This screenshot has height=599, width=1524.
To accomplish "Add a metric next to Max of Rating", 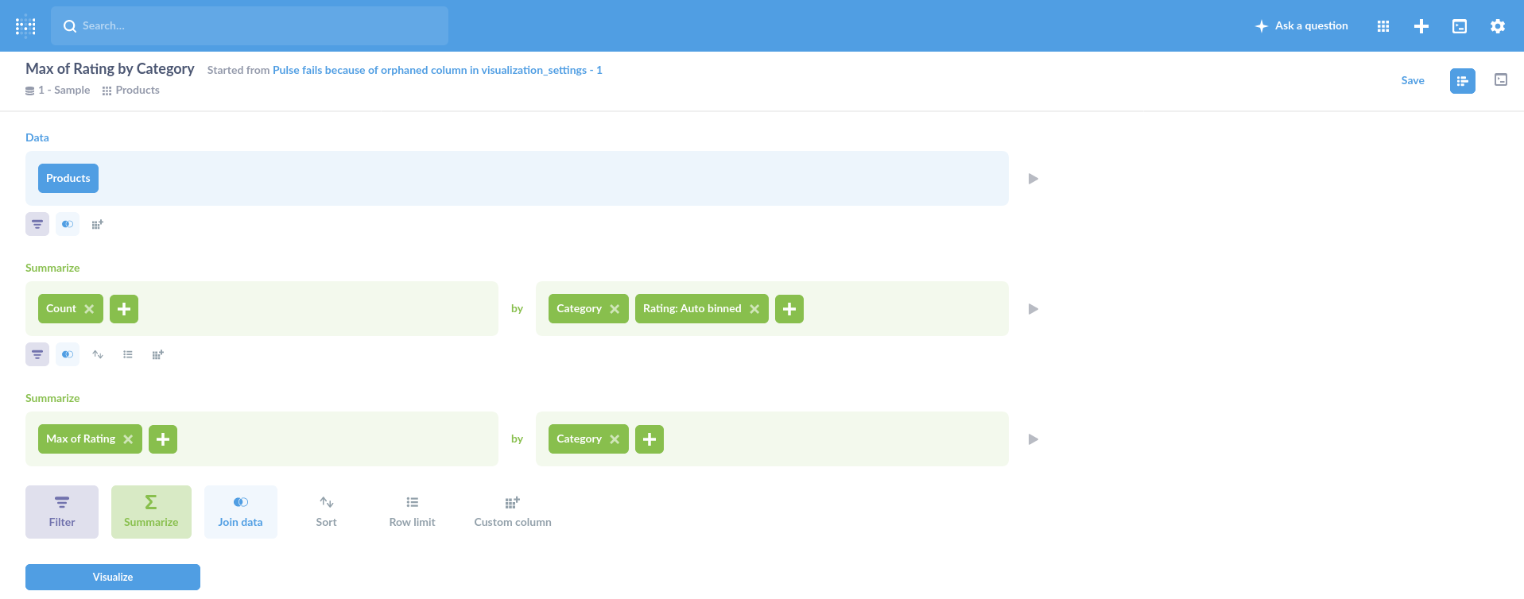I will pos(163,439).
